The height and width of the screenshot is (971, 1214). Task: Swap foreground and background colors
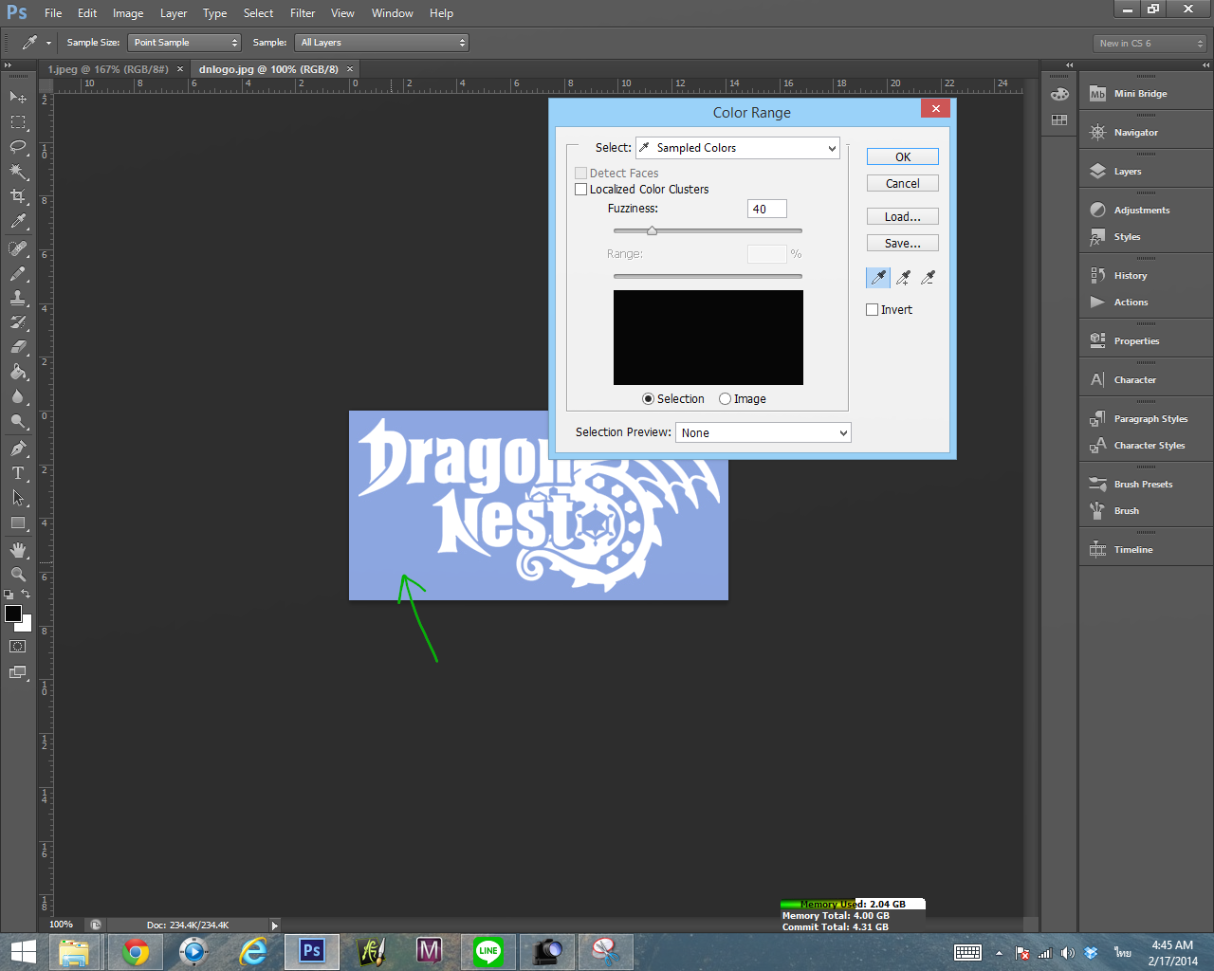pyautogui.click(x=26, y=594)
